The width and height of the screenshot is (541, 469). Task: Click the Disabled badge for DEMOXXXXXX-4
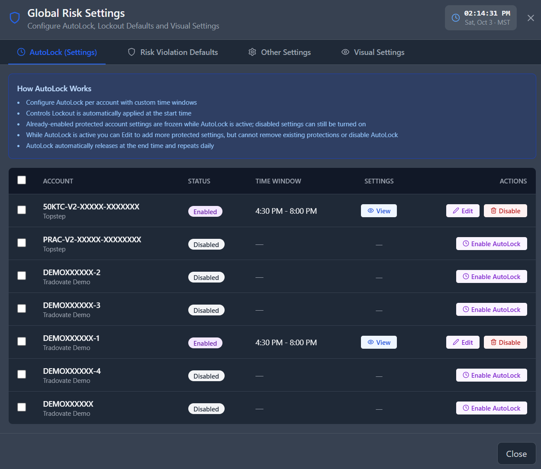point(206,376)
